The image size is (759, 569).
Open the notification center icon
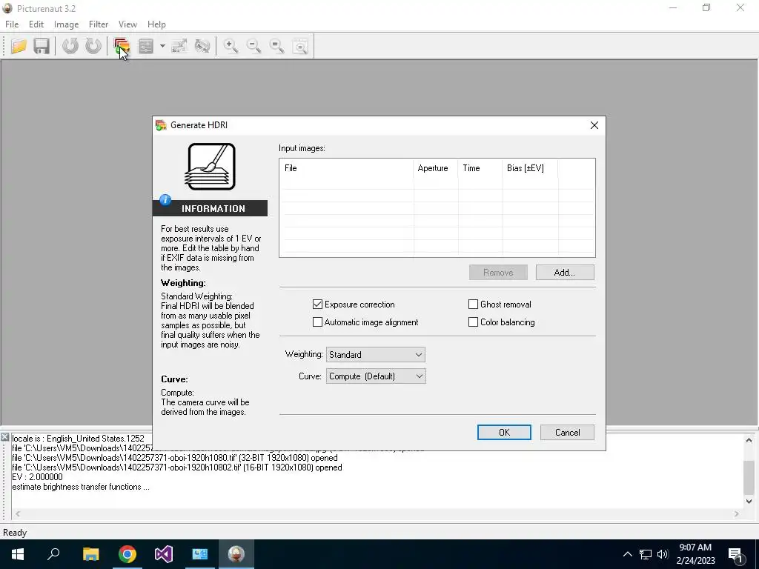736,554
